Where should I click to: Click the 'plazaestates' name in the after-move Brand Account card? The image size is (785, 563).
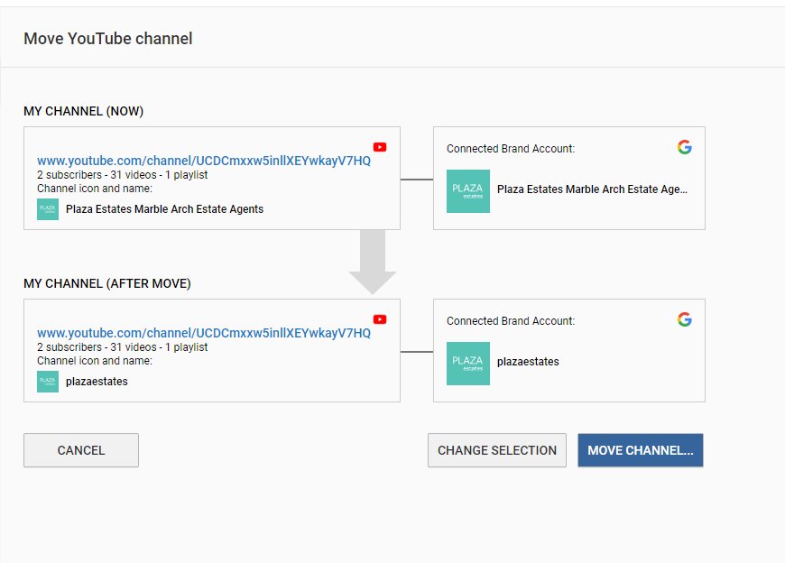[528, 361]
